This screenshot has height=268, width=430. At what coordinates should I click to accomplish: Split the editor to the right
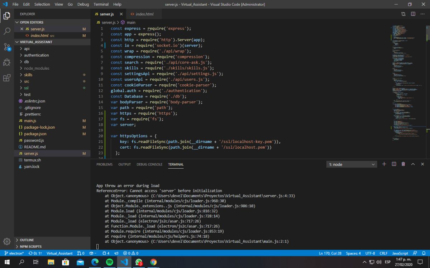pyautogui.click(x=413, y=14)
